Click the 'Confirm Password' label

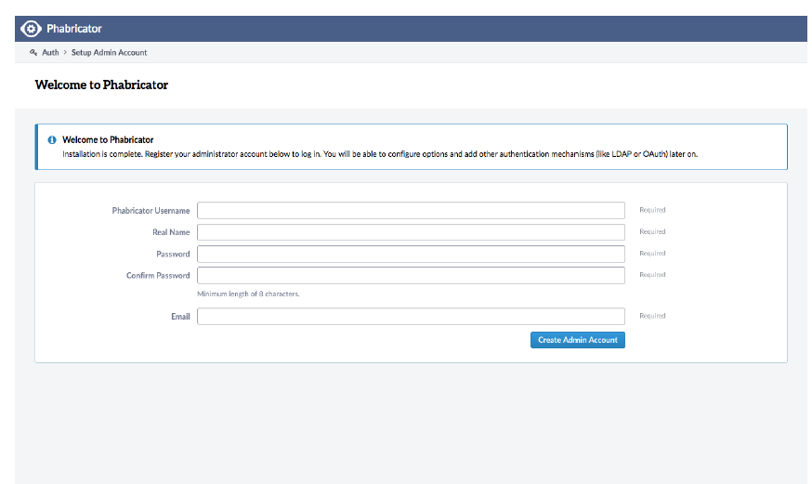pos(158,275)
